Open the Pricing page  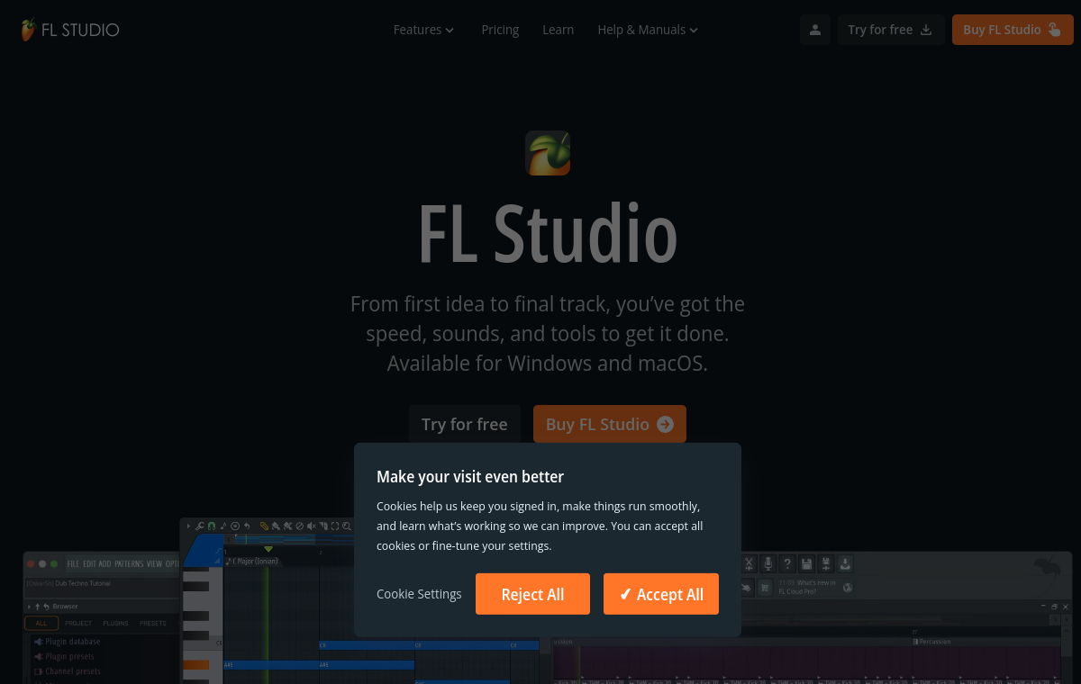pos(500,30)
